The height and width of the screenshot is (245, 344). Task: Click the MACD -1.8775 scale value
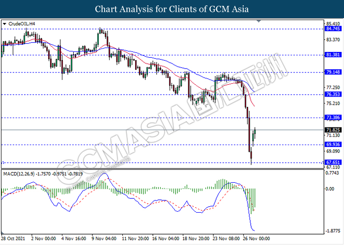[x=333, y=231]
